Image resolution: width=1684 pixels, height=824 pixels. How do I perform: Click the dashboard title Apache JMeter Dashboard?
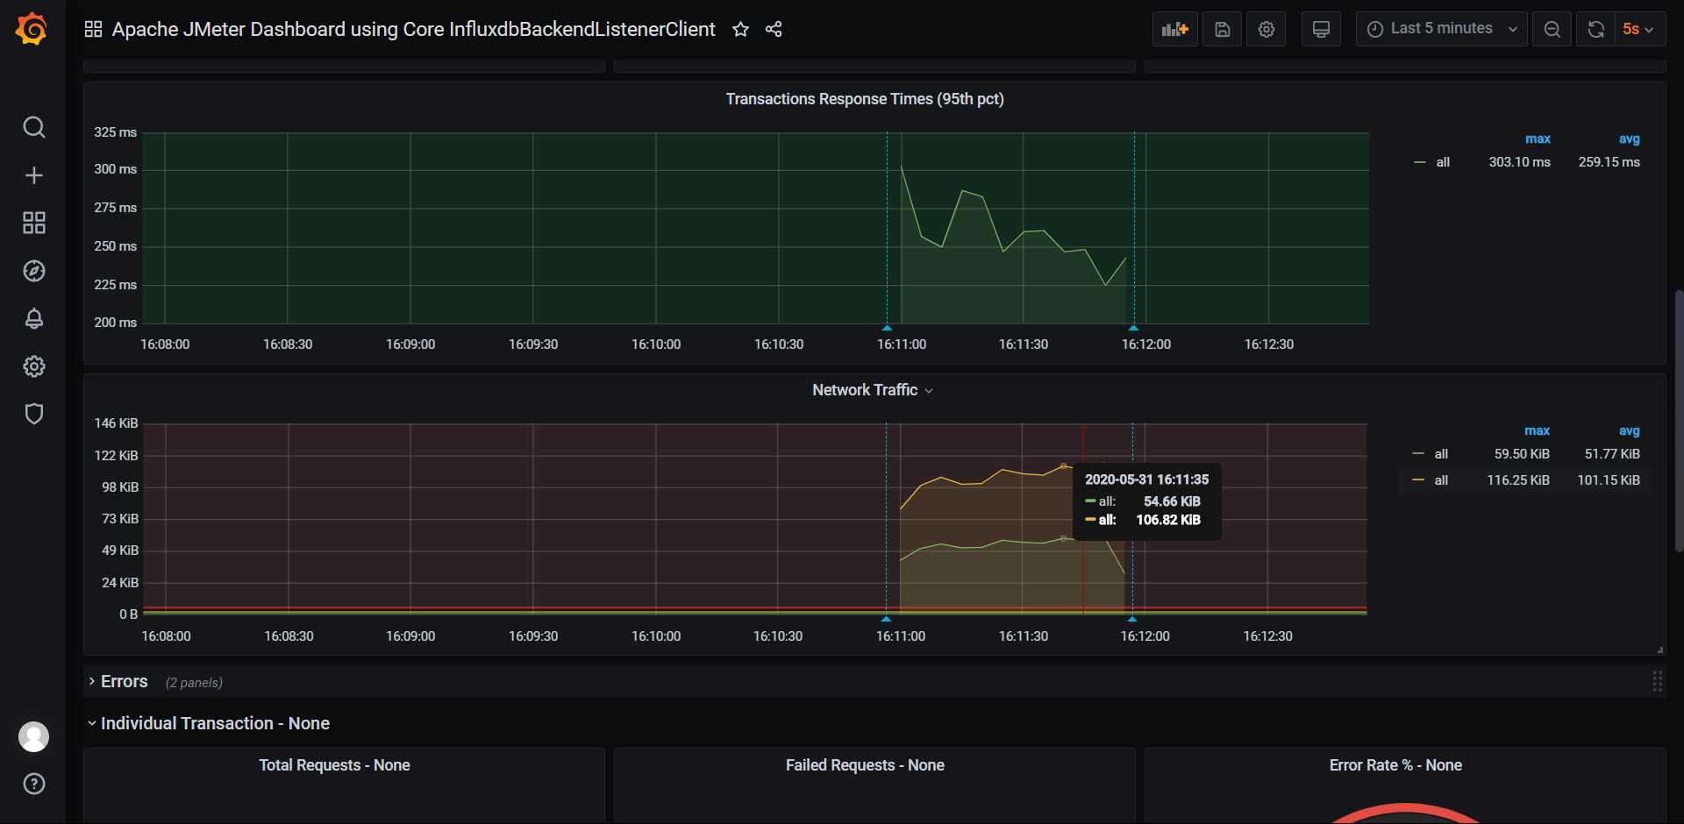coord(414,30)
